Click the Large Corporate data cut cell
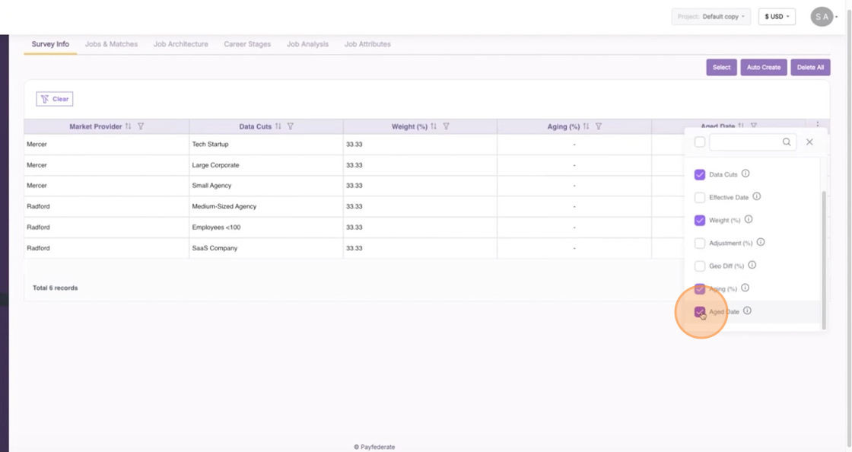 point(265,165)
